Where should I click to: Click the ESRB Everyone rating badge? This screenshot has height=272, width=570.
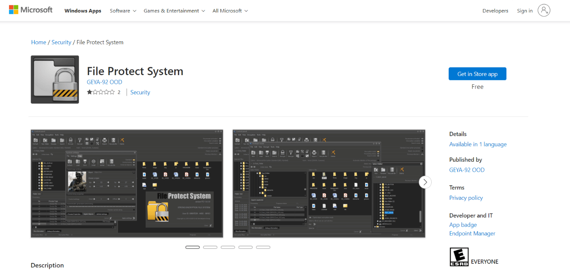(459, 257)
